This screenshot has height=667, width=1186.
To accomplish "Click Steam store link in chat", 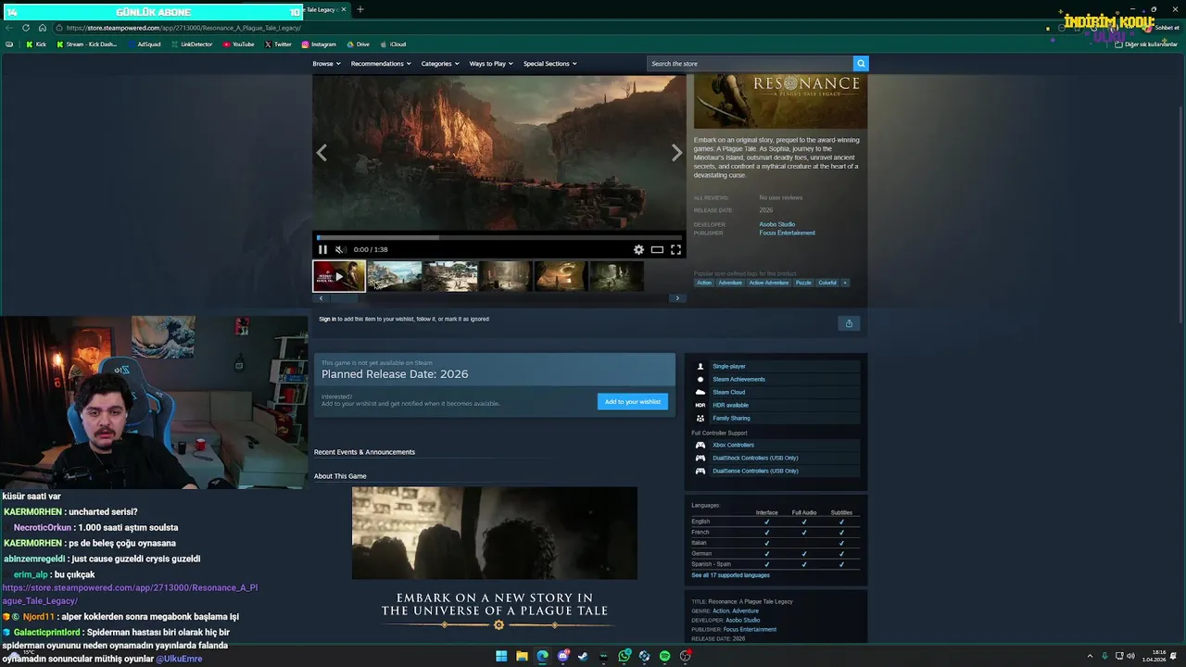I will point(130,594).
